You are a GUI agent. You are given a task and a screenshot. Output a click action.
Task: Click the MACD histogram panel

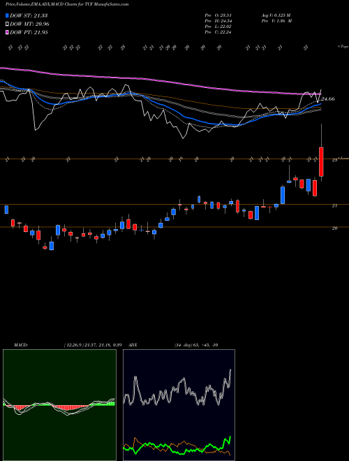(59, 405)
